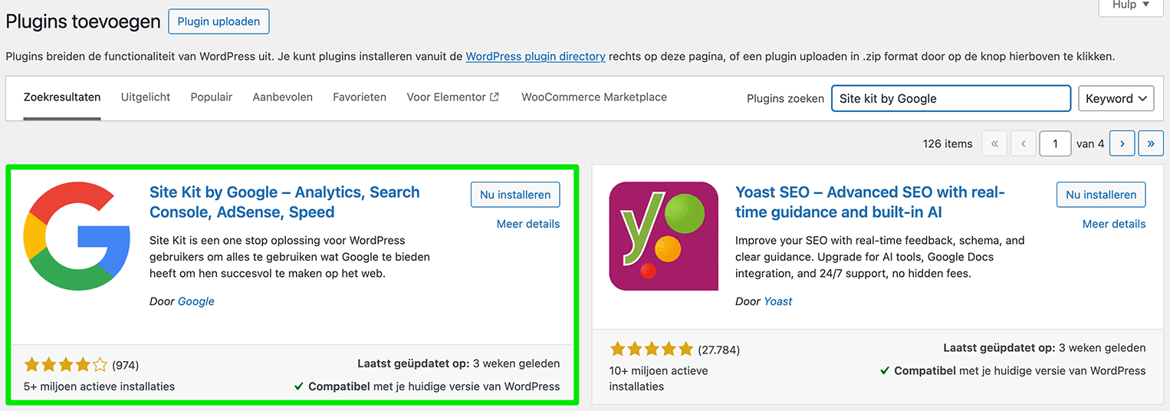Open the Keyword search type dropdown
This screenshot has width=1170, height=411.
pos(1116,98)
